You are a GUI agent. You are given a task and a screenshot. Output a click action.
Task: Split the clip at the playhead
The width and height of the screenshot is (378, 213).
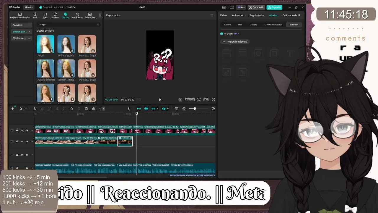point(50,109)
